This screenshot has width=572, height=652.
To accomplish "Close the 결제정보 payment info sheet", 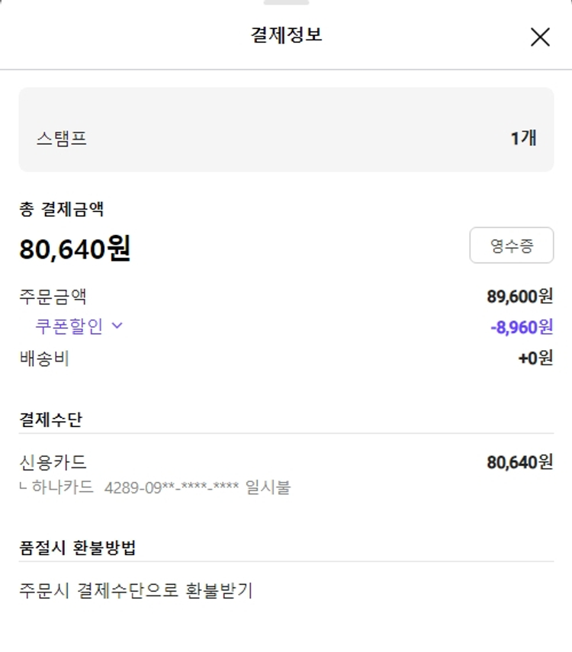I will tap(540, 37).
